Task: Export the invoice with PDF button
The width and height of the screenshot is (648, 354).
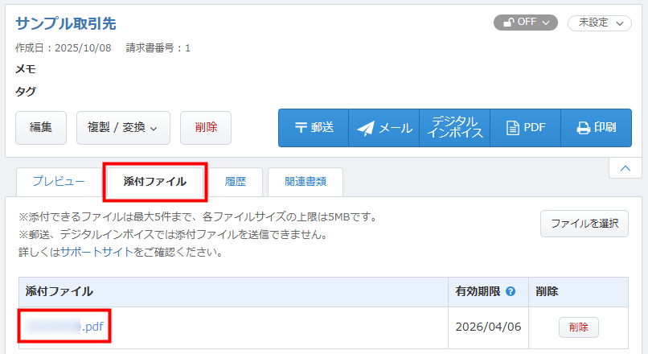Action: (x=525, y=128)
